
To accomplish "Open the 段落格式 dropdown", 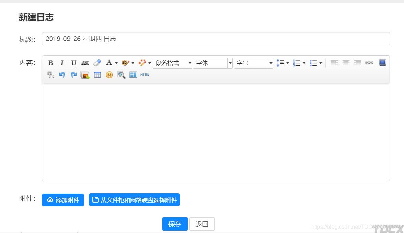I will pyautogui.click(x=173, y=63).
